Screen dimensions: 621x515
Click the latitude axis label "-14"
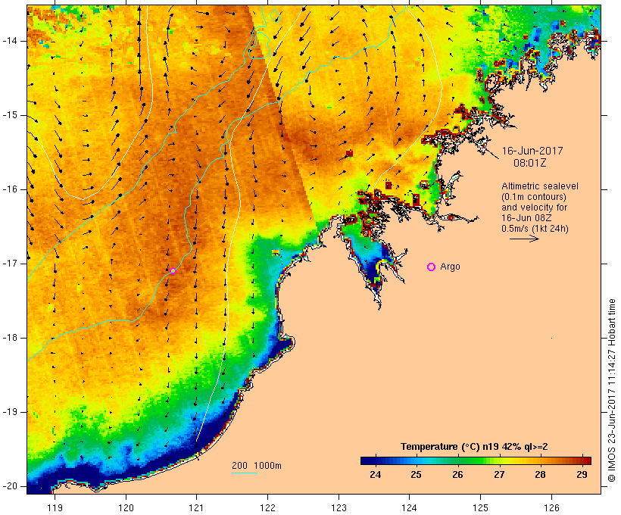[x=10, y=41]
